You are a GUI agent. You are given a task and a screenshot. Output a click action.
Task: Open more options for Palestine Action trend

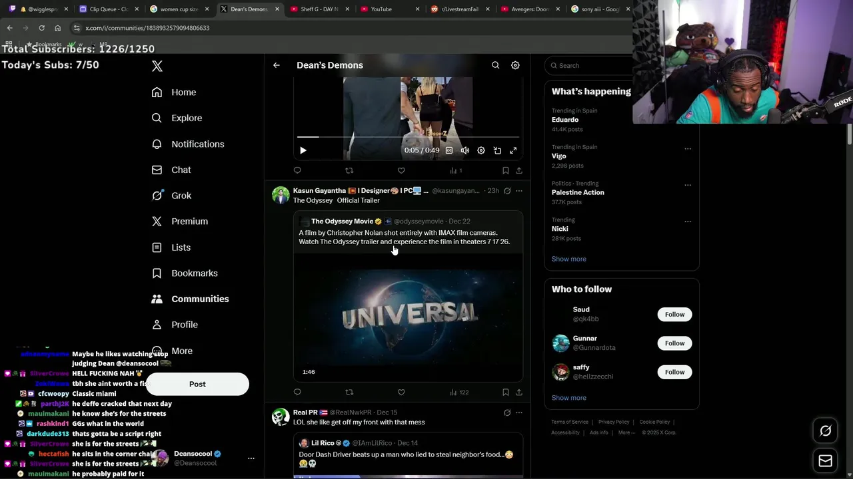pos(688,185)
